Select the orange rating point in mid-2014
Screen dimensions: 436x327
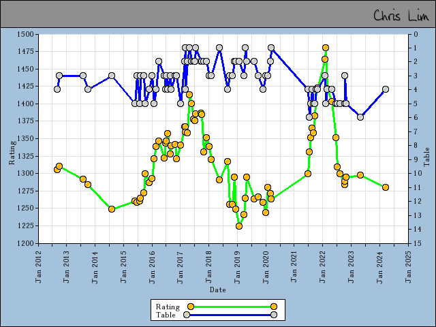click(x=112, y=209)
